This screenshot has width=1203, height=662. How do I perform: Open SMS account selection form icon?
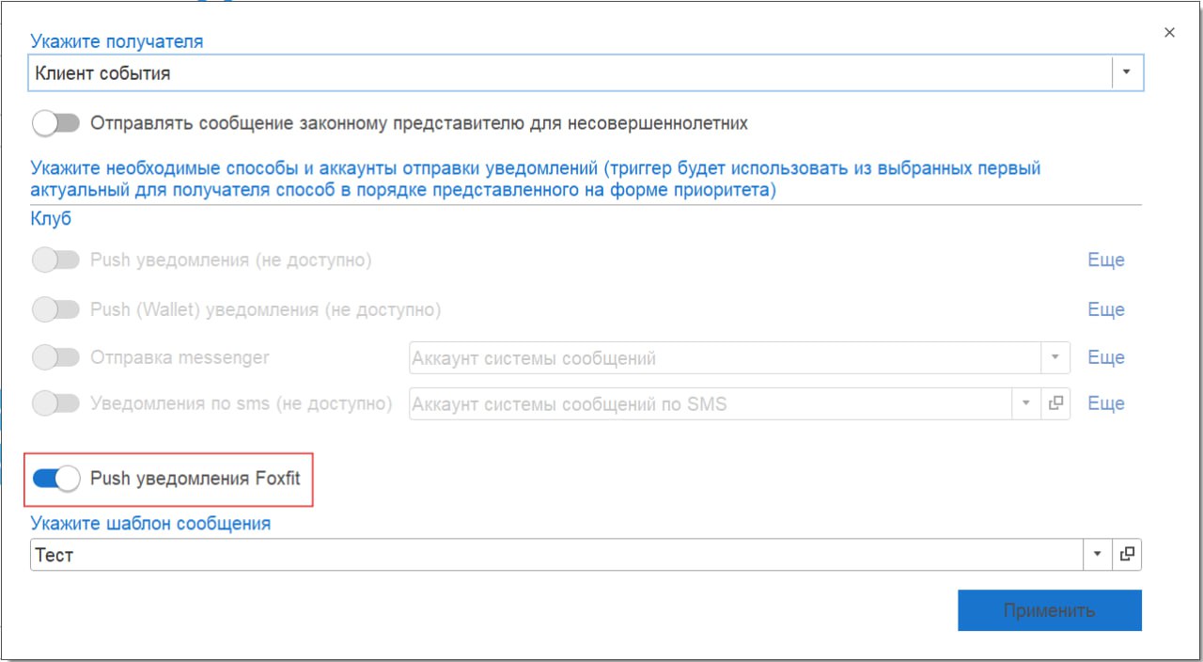coord(1055,403)
